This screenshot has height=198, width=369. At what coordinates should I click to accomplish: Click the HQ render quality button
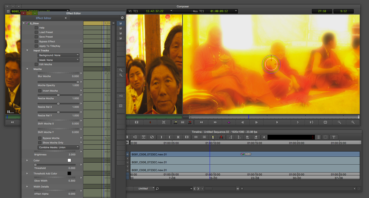[x=121, y=96]
